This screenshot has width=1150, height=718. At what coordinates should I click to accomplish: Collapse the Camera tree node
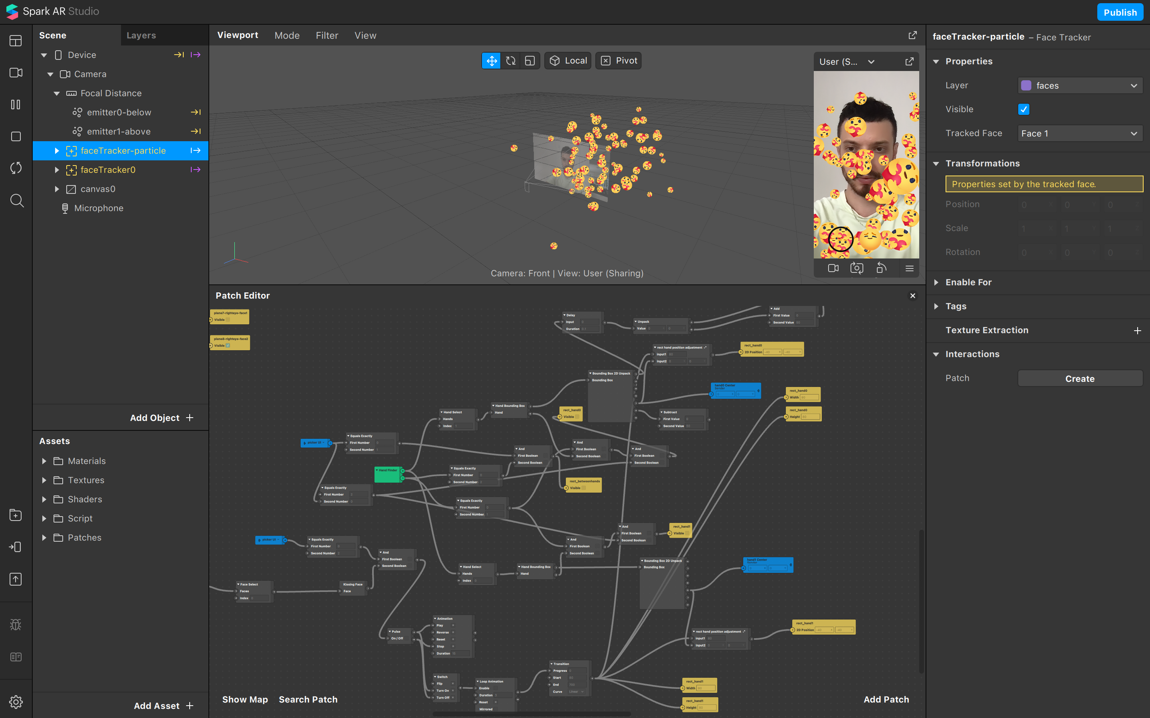[50, 75]
